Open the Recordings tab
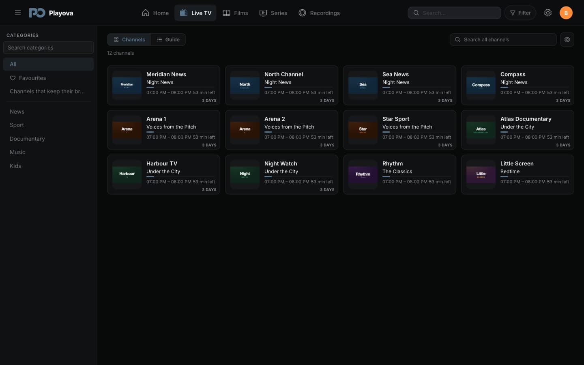Image resolution: width=584 pixels, height=365 pixels. pyautogui.click(x=319, y=13)
